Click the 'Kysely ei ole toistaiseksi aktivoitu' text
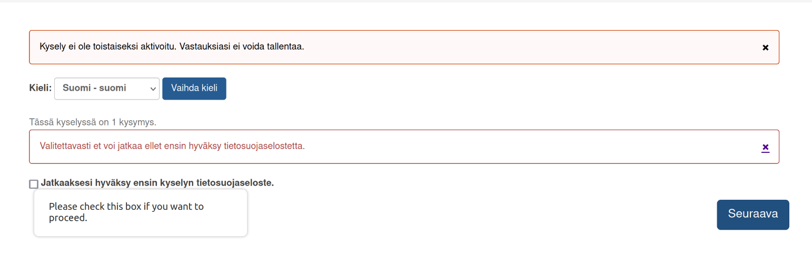Image resolution: width=812 pixels, height=273 pixels. [x=107, y=46]
